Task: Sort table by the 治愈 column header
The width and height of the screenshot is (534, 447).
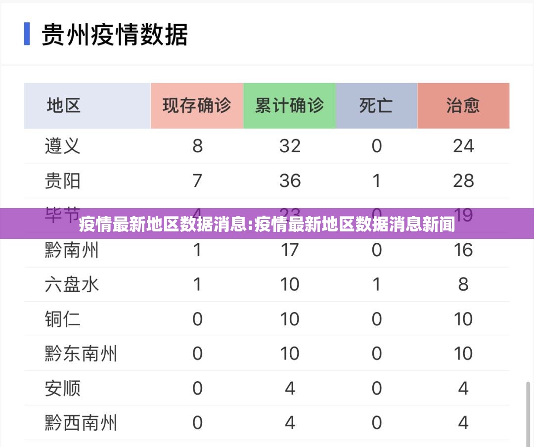Action: tap(464, 105)
